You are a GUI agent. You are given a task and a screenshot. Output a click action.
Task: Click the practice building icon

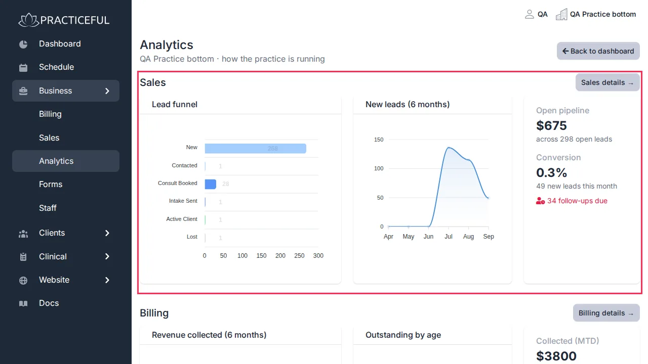click(561, 14)
